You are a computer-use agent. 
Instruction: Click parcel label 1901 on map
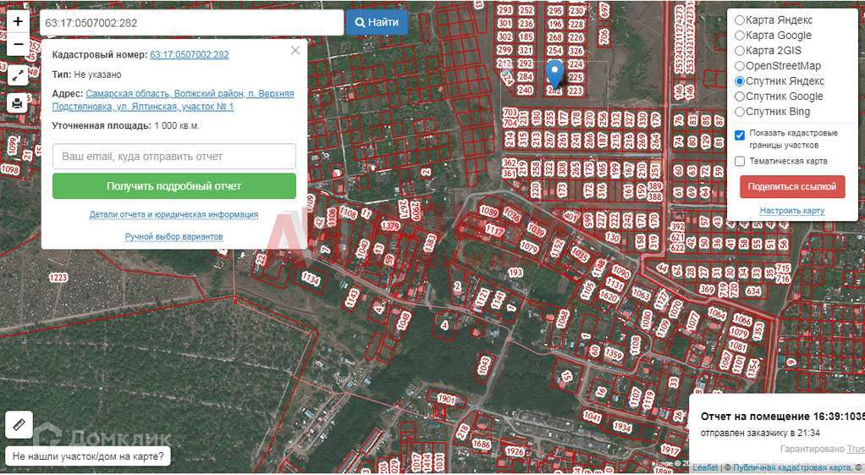pyautogui.click(x=446, y=400)
